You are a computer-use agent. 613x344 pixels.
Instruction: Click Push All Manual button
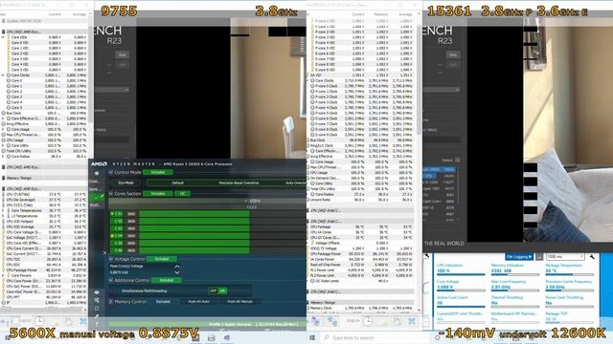(239, 302)
